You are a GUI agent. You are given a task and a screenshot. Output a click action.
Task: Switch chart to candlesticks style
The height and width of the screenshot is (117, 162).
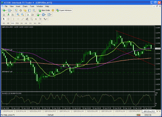point(8,15)
